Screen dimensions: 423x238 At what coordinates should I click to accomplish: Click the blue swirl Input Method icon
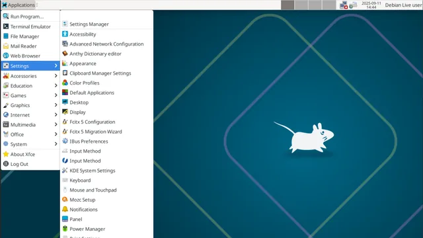tap(65, 161)
